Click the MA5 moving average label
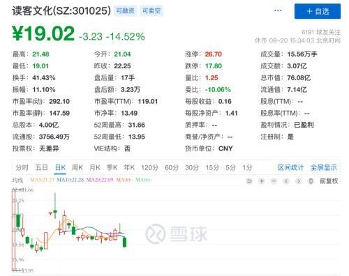The width and height of the screenshot is (349, 276). coord(42,180)
